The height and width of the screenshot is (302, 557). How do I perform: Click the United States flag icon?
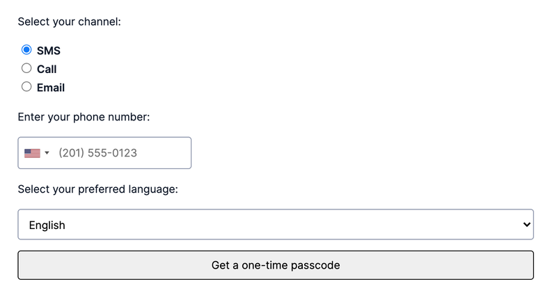click(32, 153)
